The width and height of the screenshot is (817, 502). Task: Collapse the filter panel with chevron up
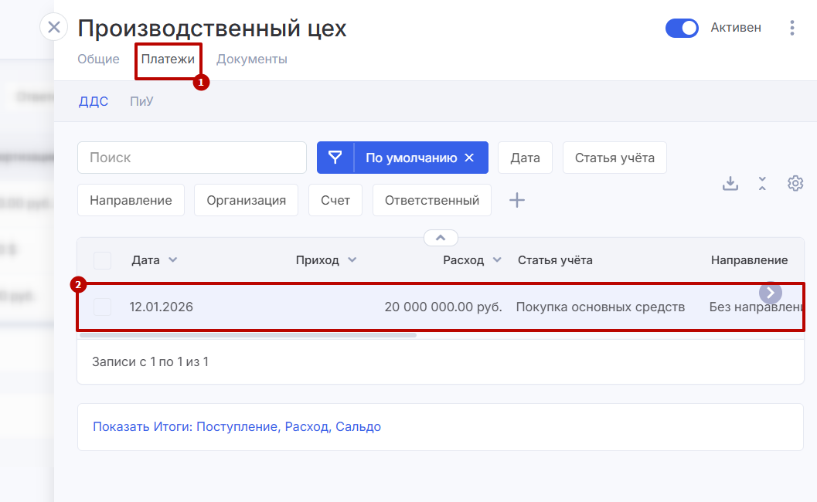coord(441,238)
